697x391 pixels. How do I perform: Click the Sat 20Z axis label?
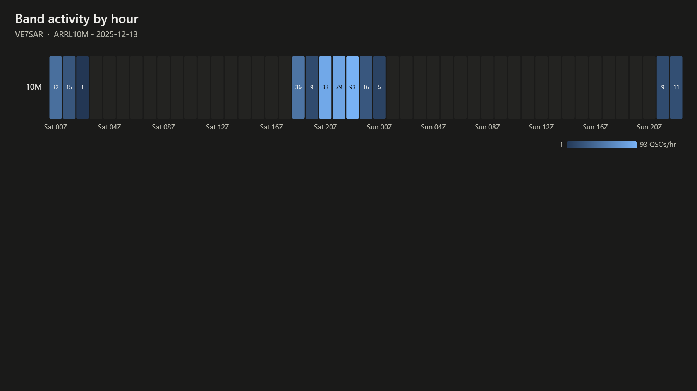click(325, 127)
